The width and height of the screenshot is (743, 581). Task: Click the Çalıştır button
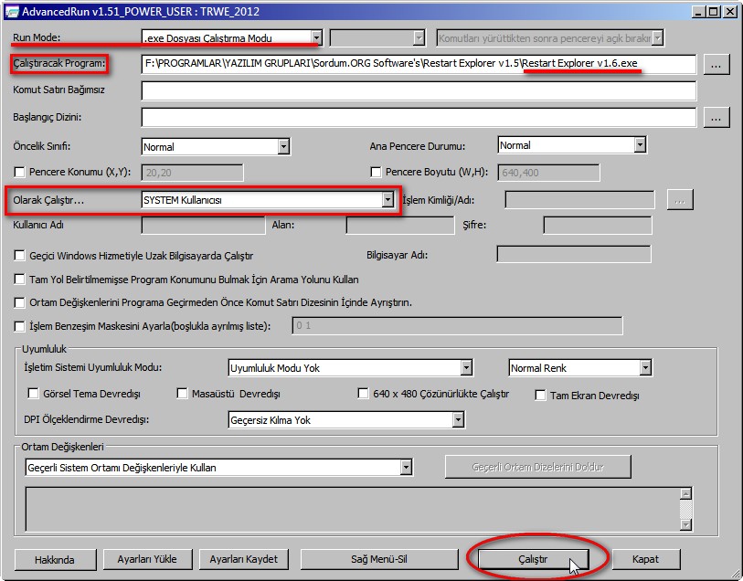533,559
